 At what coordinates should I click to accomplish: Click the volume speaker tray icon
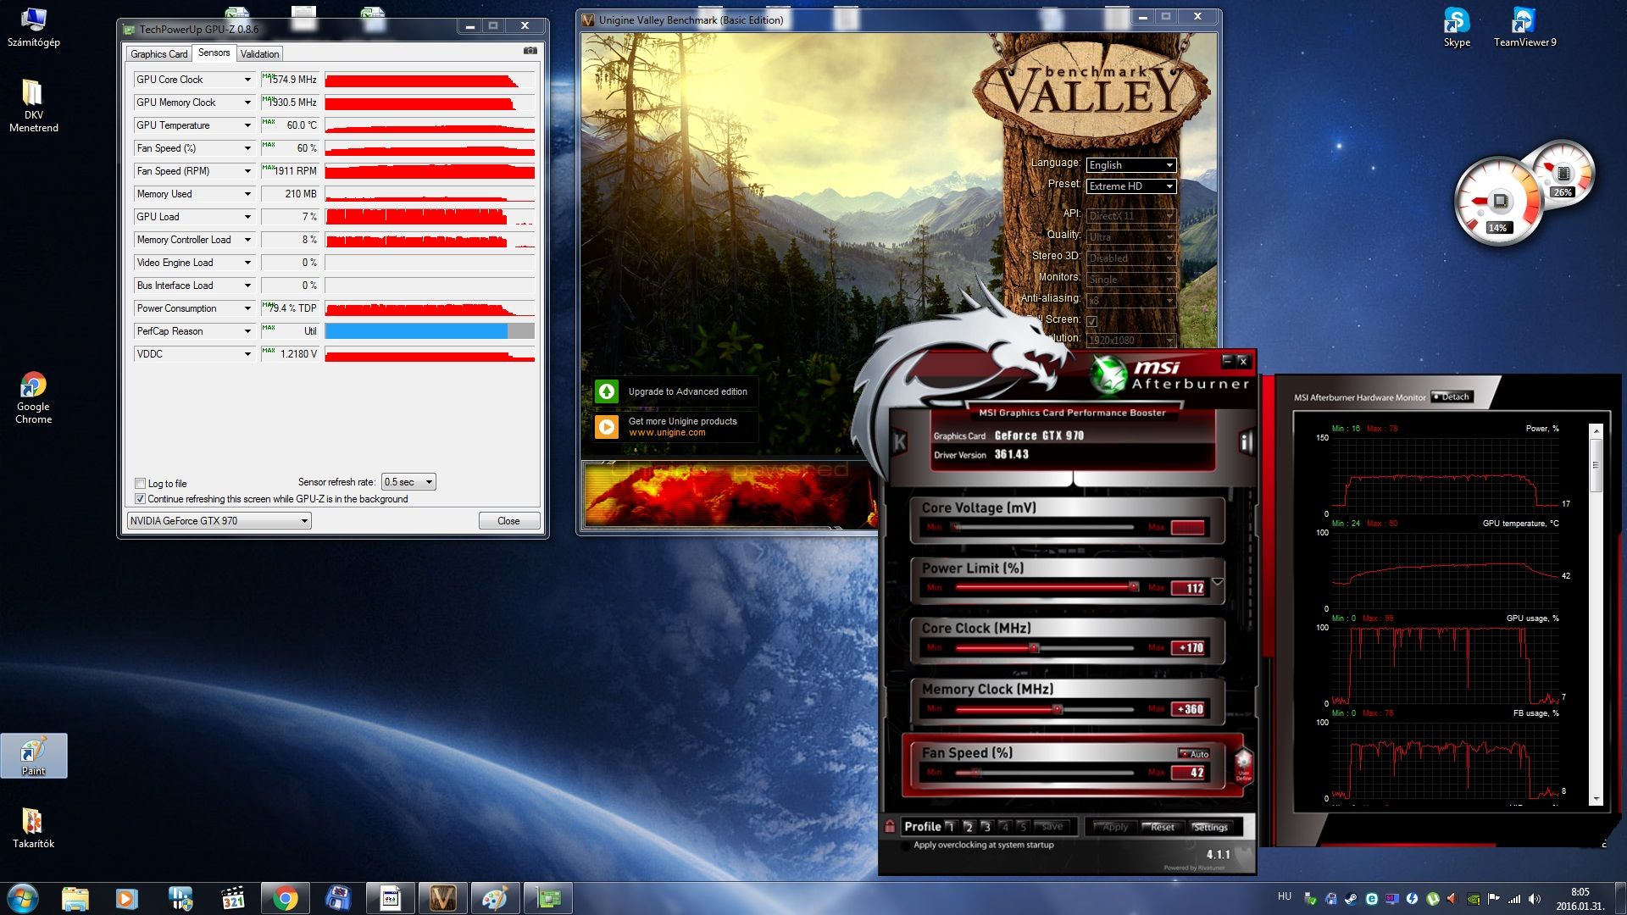click(1535, 898)
